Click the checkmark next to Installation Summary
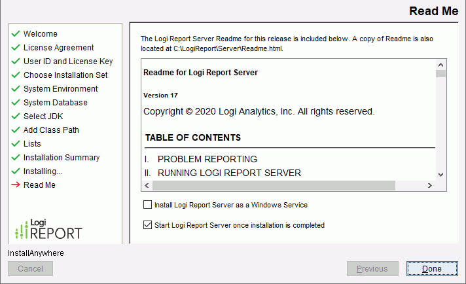Image resolution: width=466 pixels, height=284 pixels. 16,157
